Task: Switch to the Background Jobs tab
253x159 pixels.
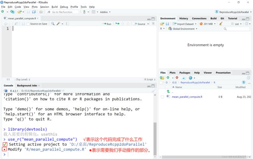Action: point(27,86)
